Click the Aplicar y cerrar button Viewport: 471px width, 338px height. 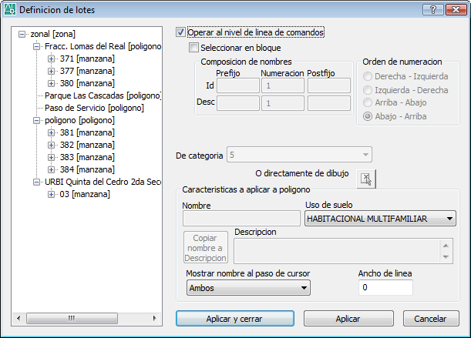(x=235, y=319)
